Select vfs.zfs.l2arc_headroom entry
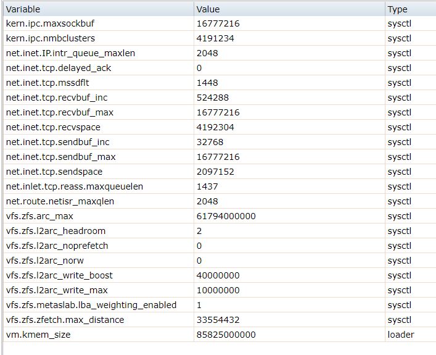 [x=56, y=231]
